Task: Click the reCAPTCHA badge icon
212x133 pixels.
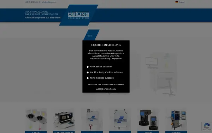Action: (x=207, y=126)
